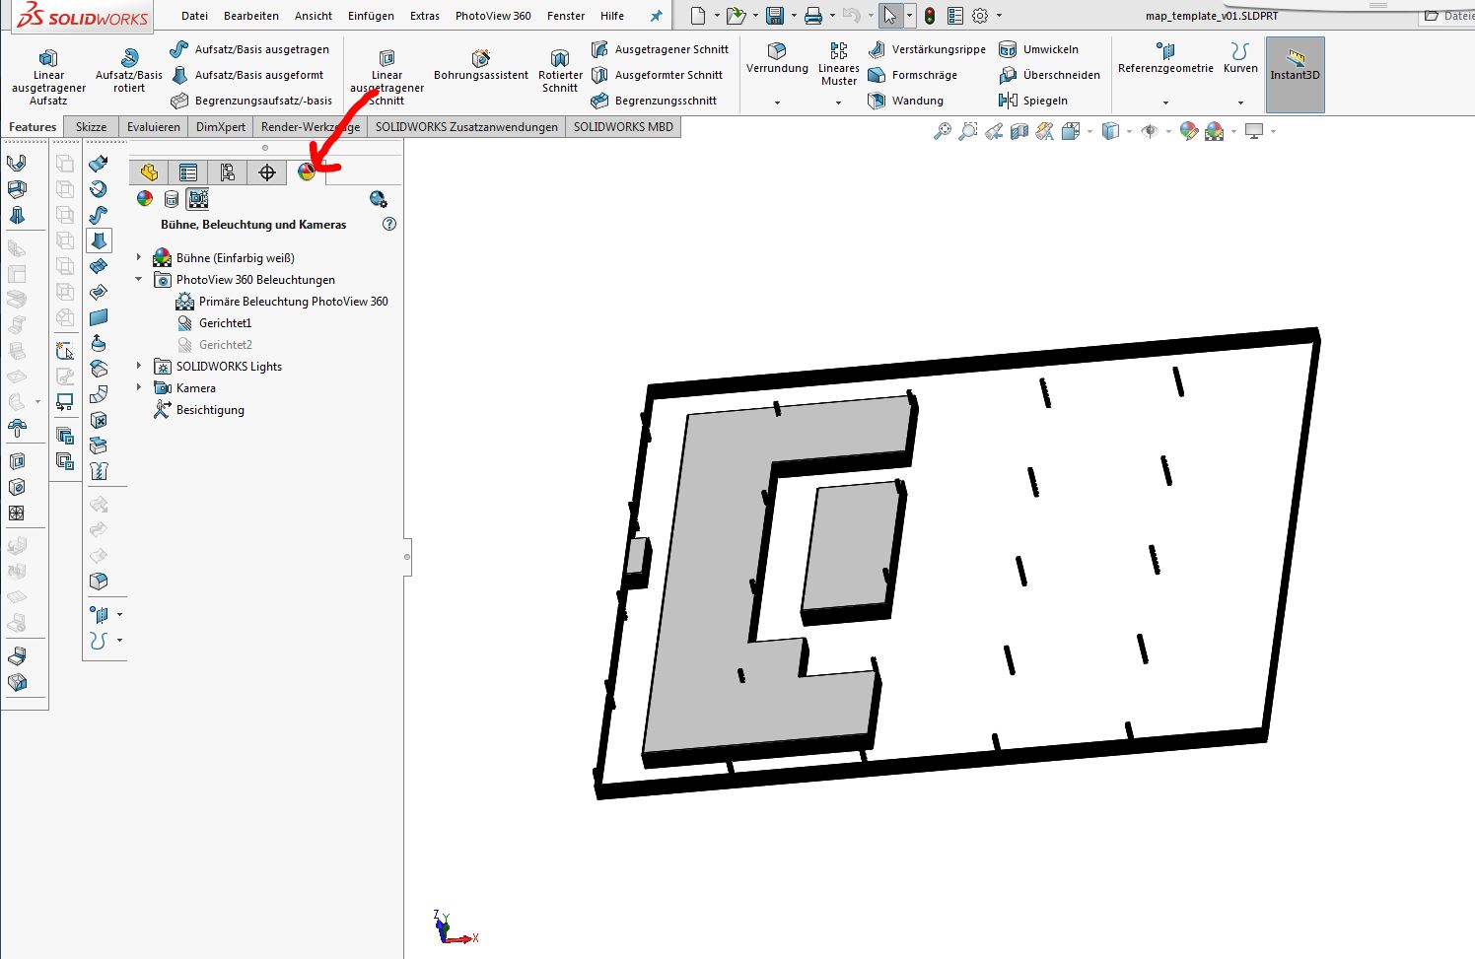Expand the Bühne (Einfarbig weiß) node
This screenshot has width=1475, height=959.
[x=139, y=257]
